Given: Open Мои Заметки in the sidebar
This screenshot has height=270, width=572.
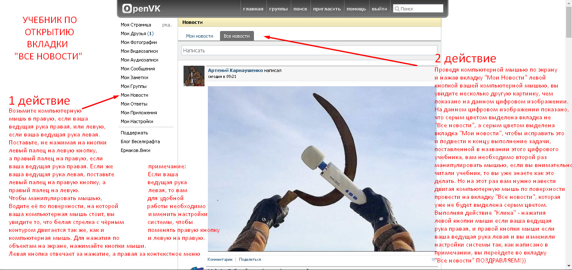Looking at the screenshot, I should pos(134,77).
